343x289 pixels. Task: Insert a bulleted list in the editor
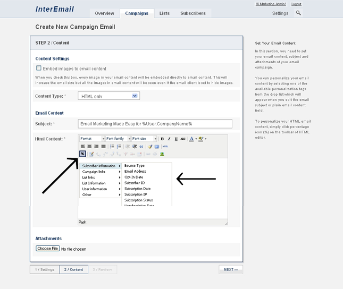112,147
